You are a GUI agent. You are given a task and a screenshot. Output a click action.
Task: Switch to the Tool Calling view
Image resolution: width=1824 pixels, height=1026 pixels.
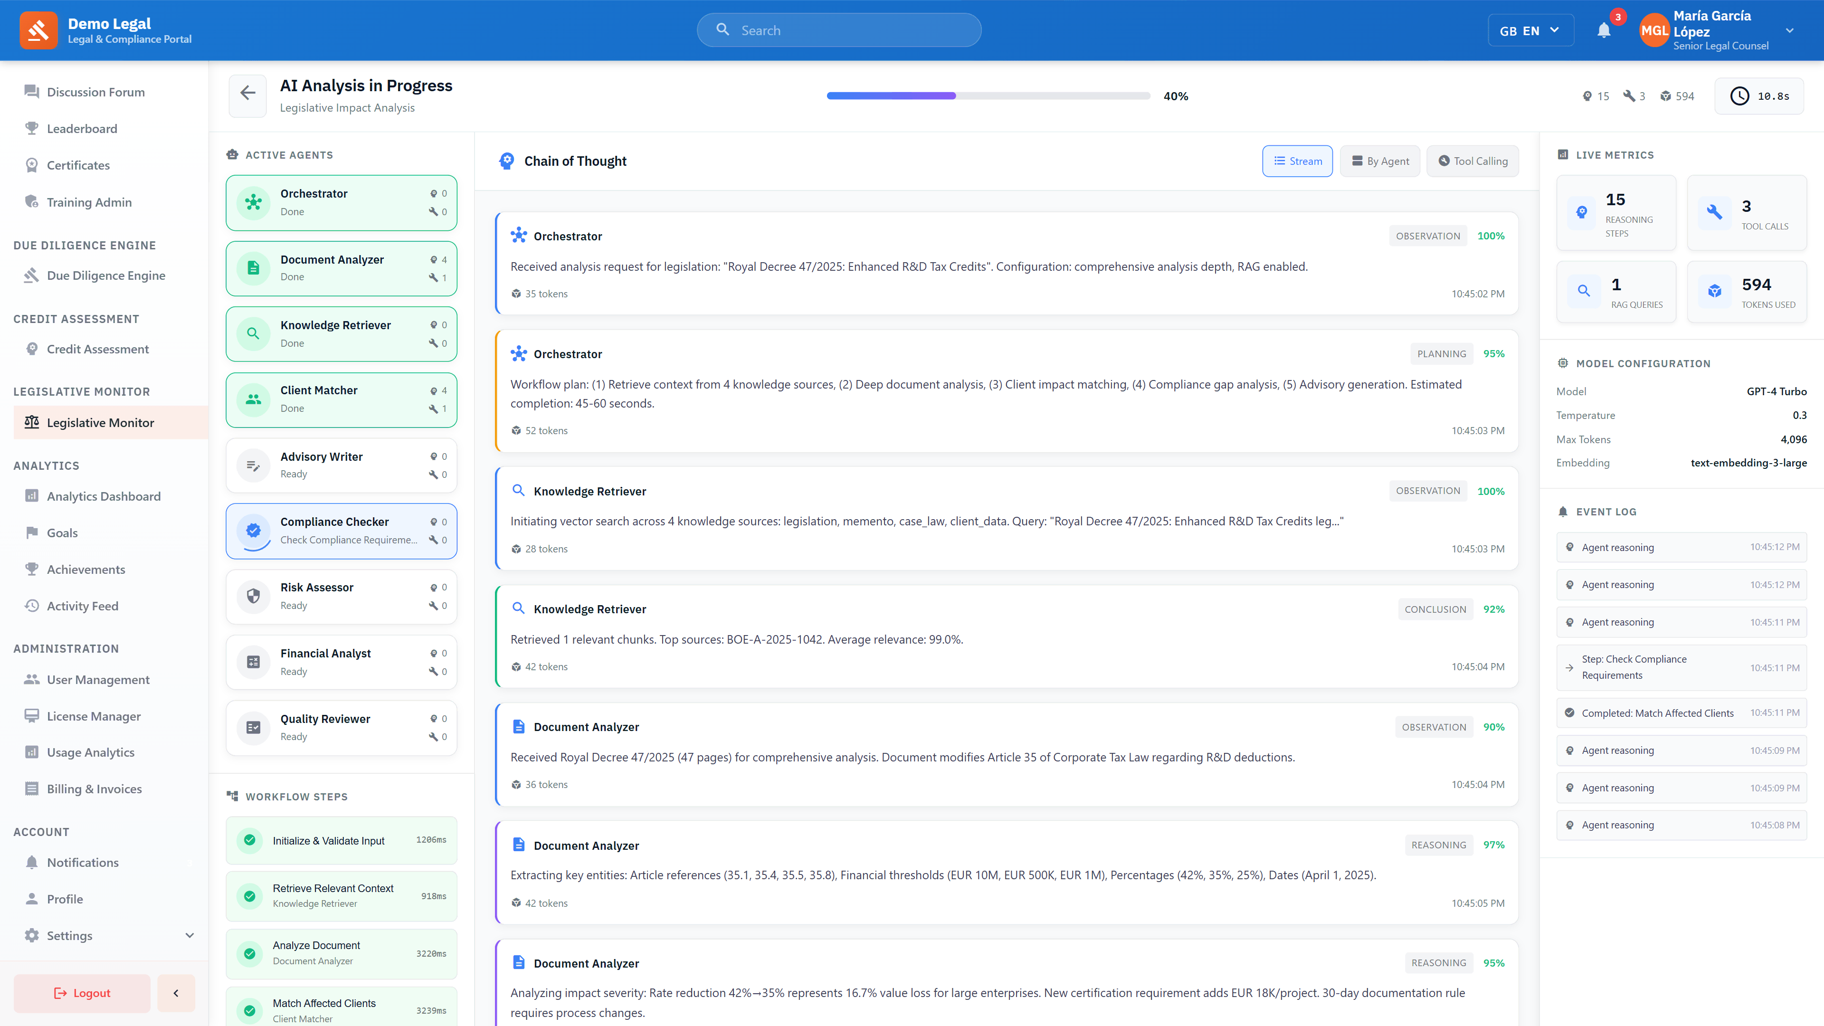click(1472, 161)
